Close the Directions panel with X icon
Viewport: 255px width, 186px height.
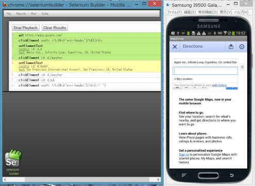click(175, 46)
